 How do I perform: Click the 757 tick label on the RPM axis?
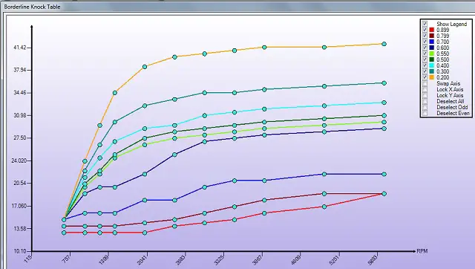(66, 259)
